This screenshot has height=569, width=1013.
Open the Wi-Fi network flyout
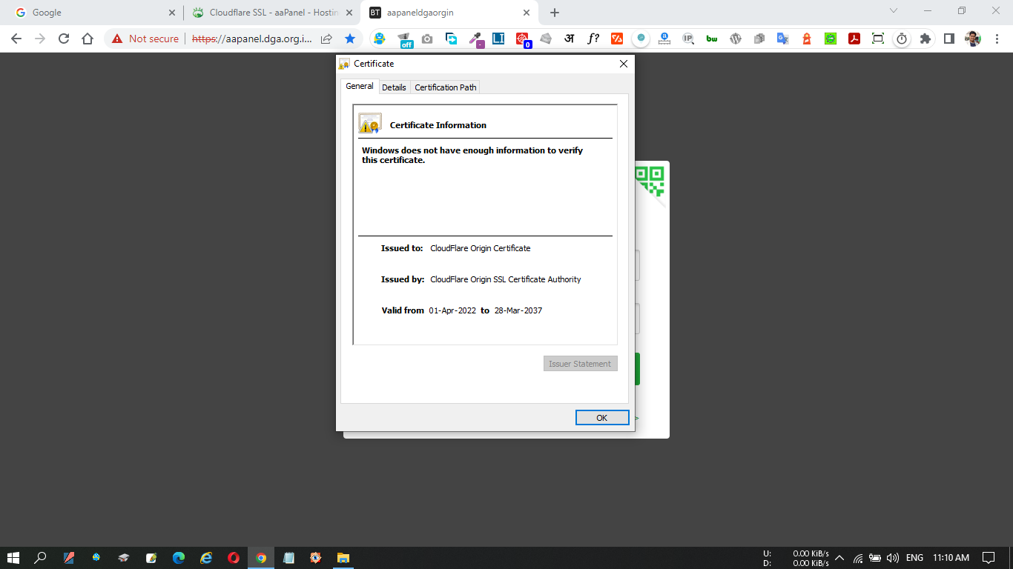pos(858,558)
